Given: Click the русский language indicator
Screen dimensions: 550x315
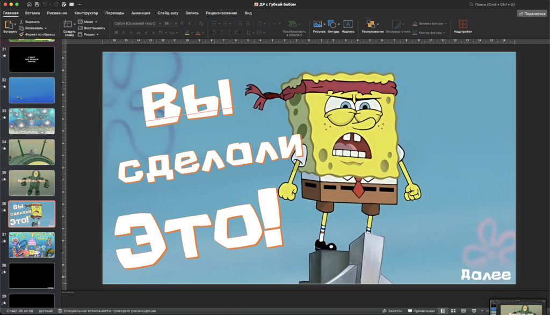Looking at the screenshot, I should [46, 311].
